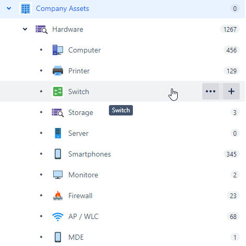Select the Hardware object type
246x246 pixels.
68,29
